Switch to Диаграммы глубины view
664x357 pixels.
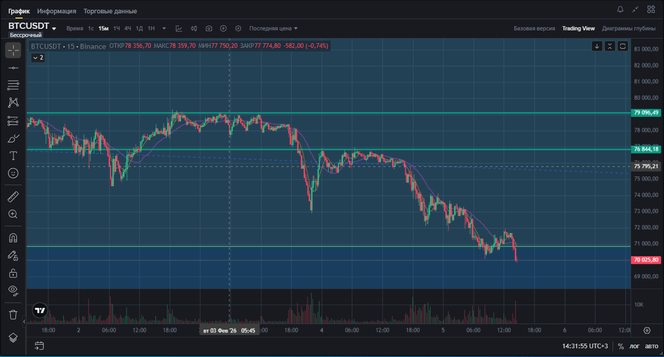click(x=629, y=28)
